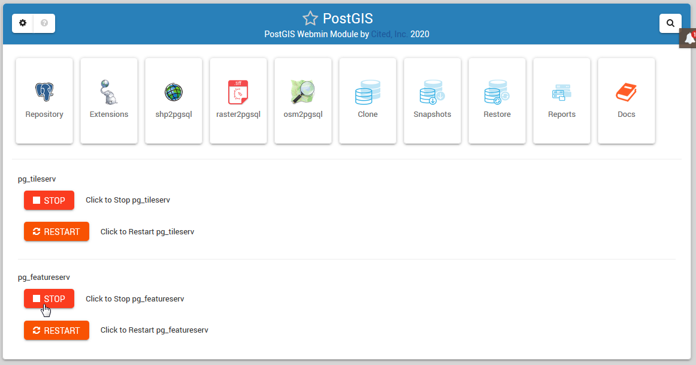Screen dimensions: 696x365
Task: Open the notifications bell
Action: coord(688,39)
